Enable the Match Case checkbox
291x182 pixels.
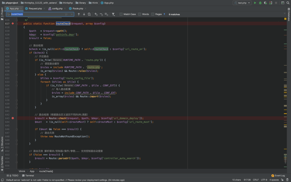121,14
